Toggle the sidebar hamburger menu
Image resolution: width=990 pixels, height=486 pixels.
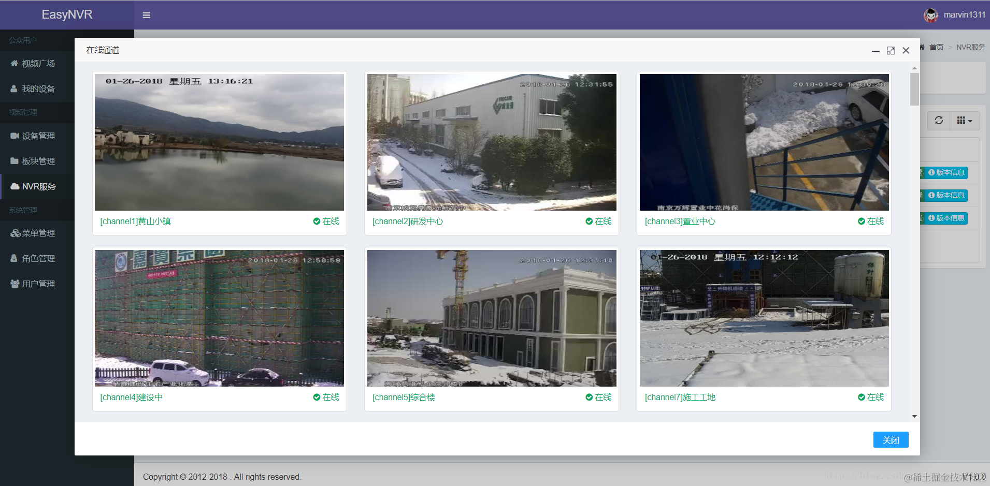coord(146,15)
